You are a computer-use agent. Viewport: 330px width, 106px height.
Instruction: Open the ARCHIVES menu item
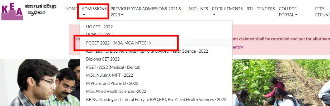coord(198,9)
